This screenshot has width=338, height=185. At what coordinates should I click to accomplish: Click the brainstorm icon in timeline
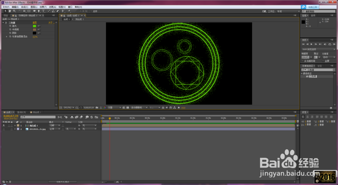(x=87, y=117)
